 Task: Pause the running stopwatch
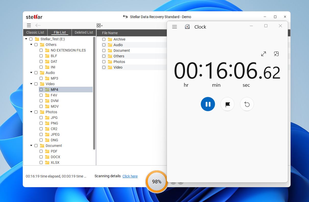click(208, 104)
